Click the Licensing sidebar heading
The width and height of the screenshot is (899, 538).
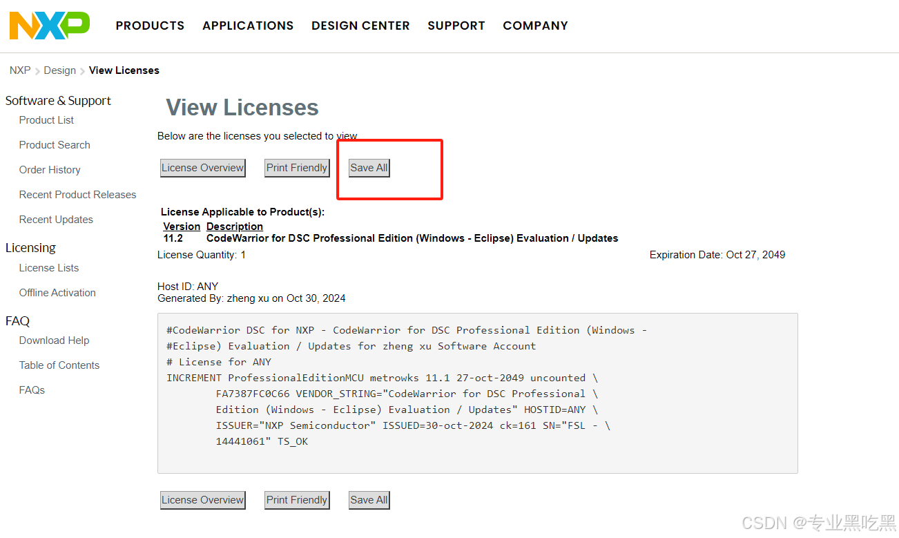pos(30,248)
